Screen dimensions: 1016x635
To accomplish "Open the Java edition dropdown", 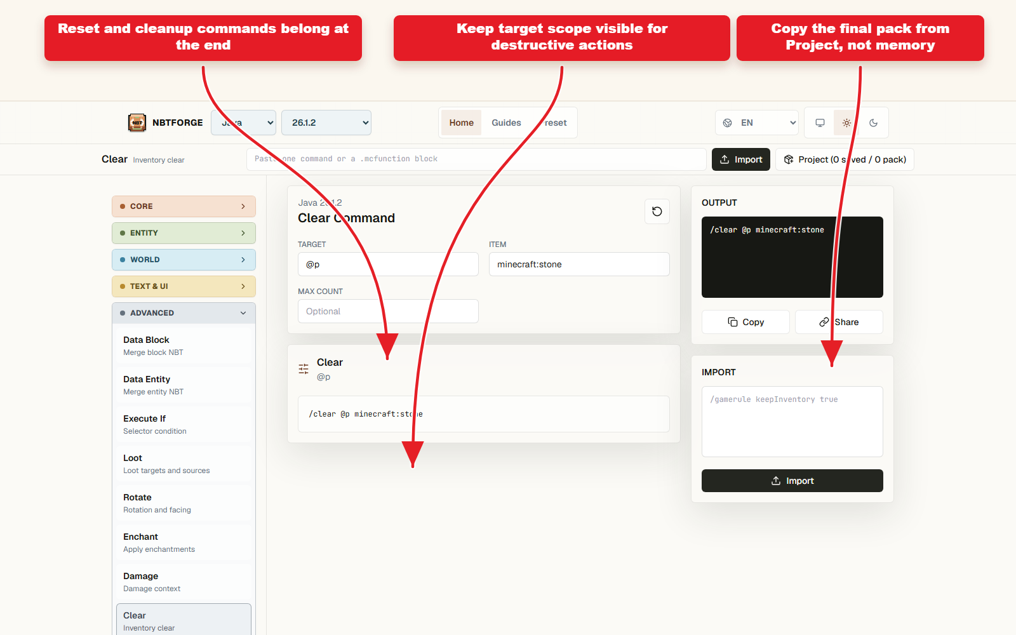I will pos(243,123).
